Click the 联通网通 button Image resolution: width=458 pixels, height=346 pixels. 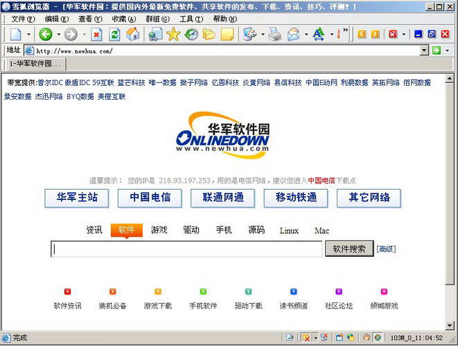(223, 198)
